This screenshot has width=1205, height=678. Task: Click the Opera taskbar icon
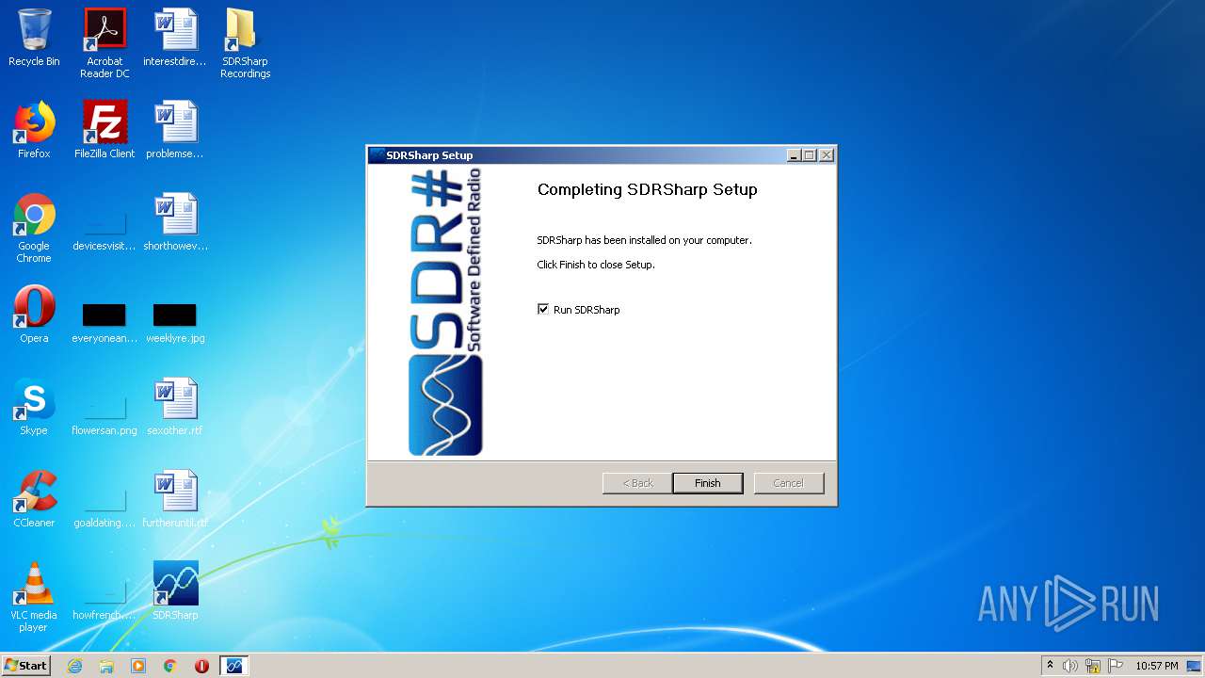[x=201, y=666]
